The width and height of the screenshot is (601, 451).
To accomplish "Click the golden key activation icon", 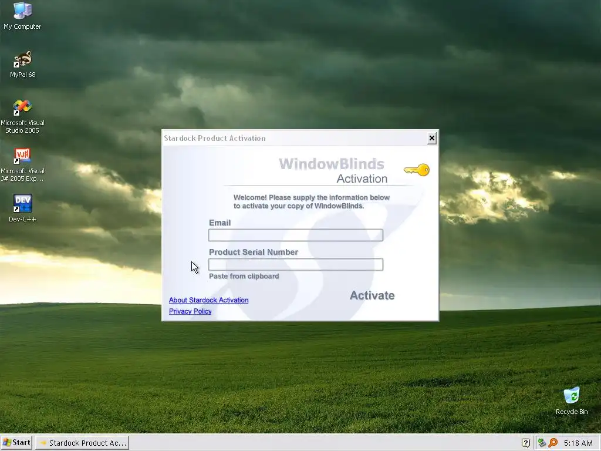I will tap(417, 170).
